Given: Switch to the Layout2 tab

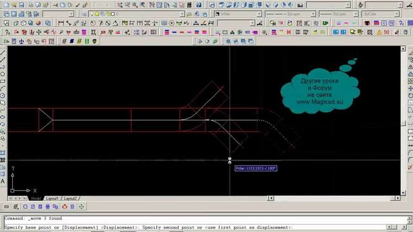Looking at the screenshot, I should [70, 198].
